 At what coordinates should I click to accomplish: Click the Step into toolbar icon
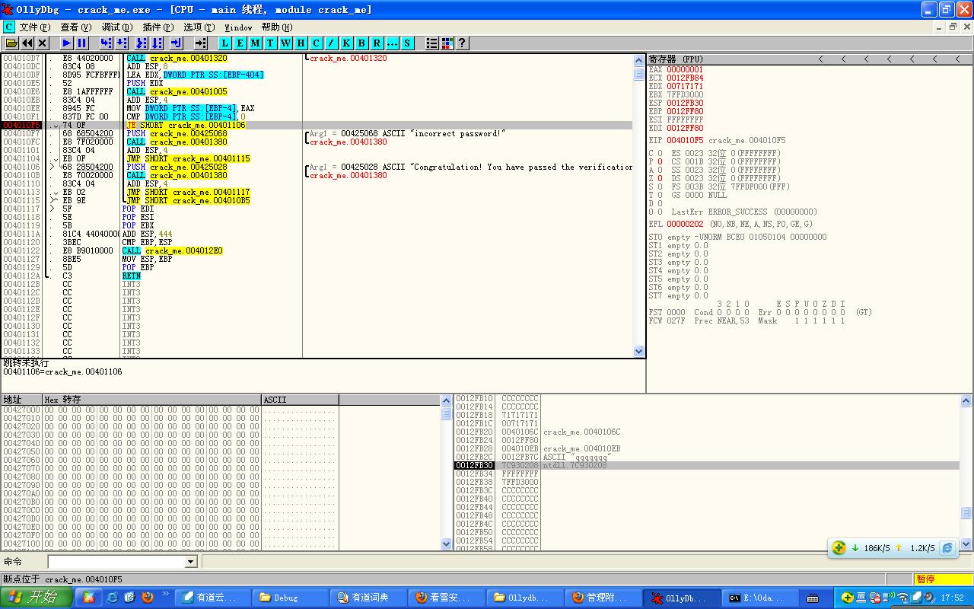click(x=106, y=43)
